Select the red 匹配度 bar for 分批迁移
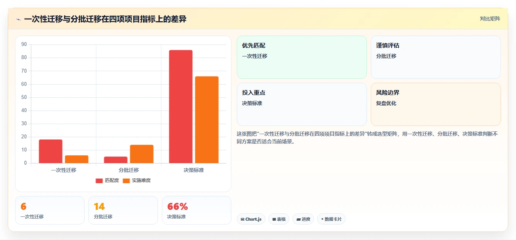This screenshot has height=240, width=516. pos(115,160)
